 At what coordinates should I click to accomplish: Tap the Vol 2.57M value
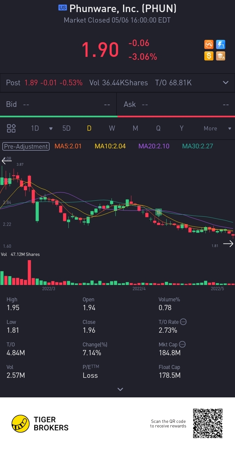click(x=16, y=375)
